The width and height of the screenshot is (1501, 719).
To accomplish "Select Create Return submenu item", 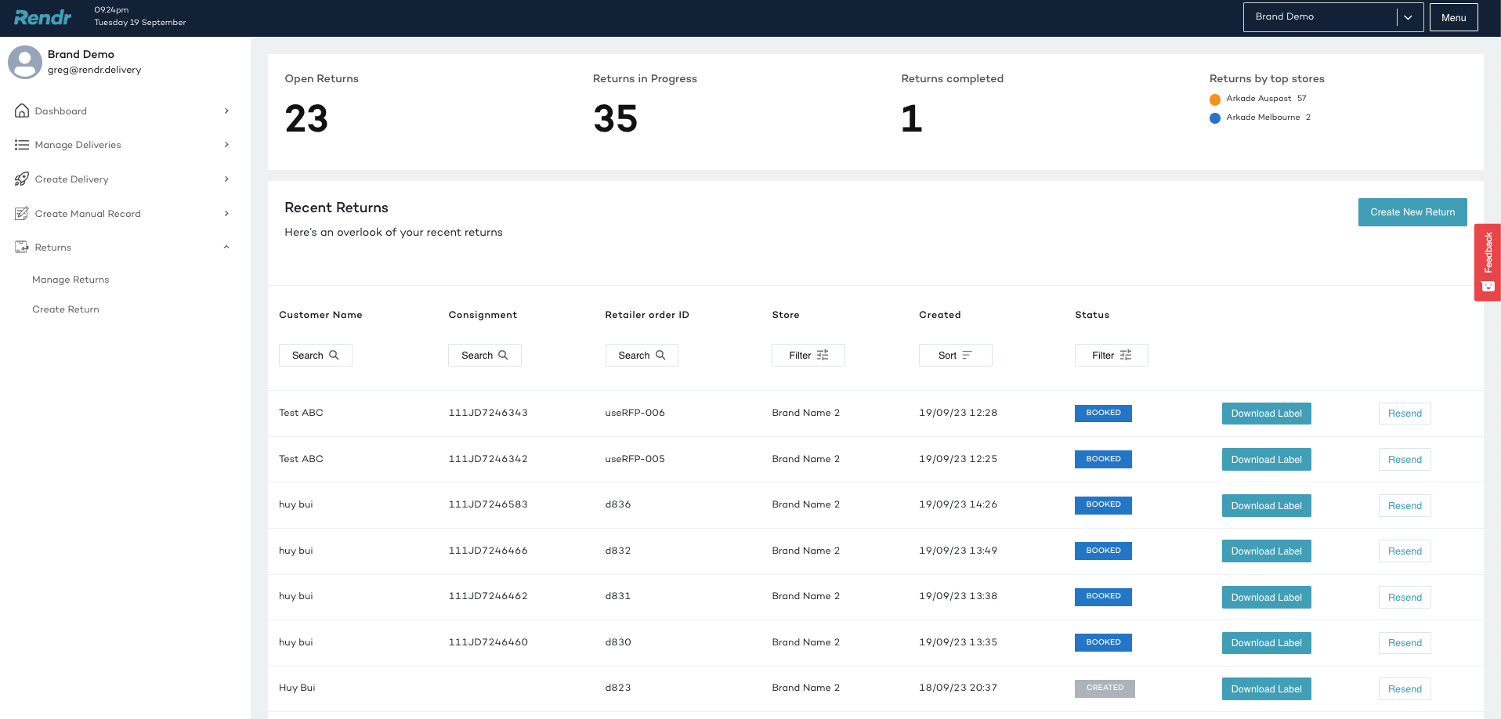I will [66, 309].
